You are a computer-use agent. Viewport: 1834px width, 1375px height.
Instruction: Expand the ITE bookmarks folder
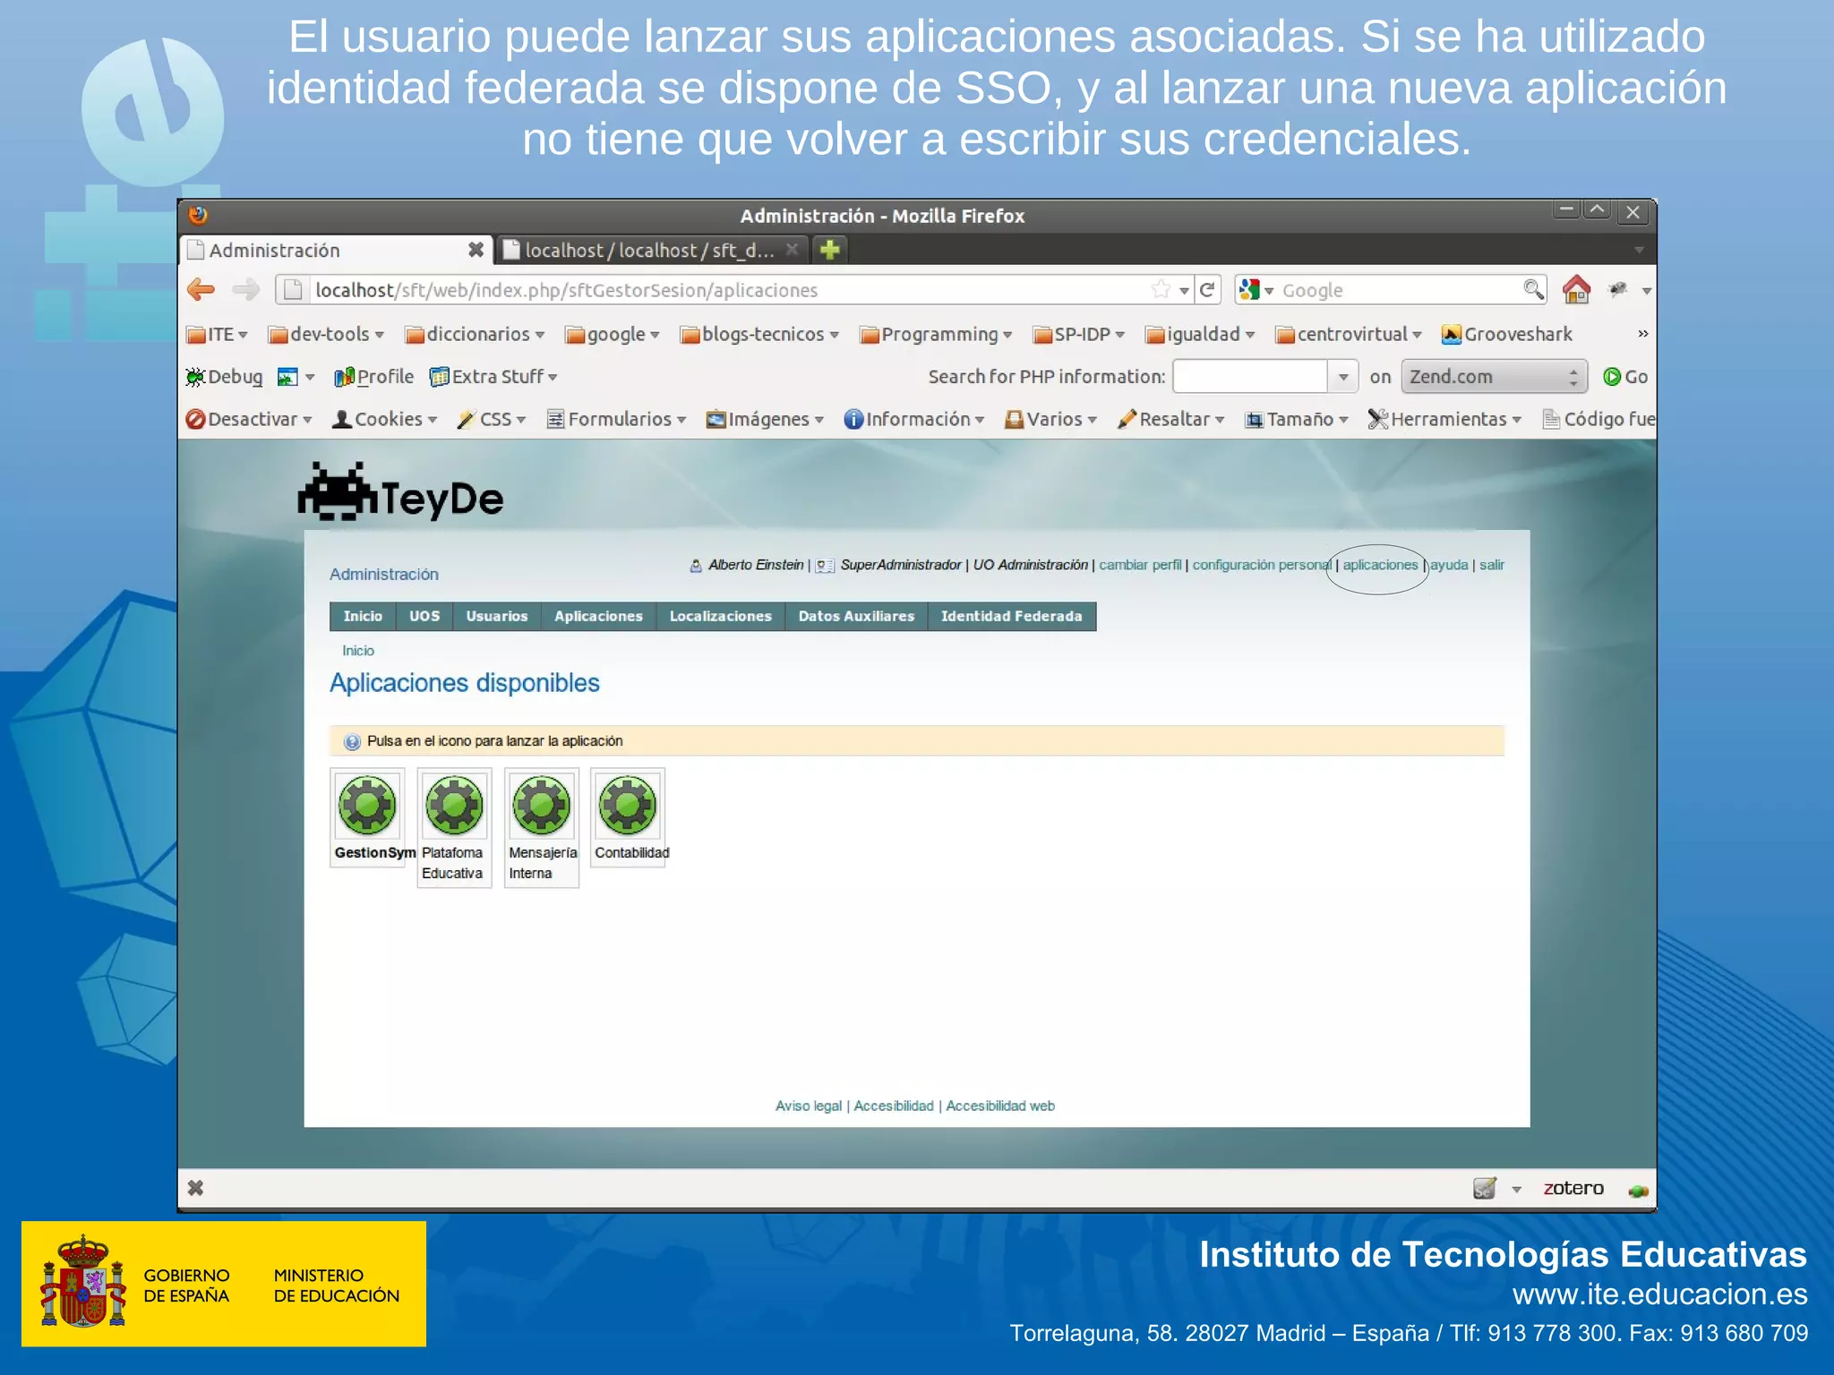pyautogui.click(x=217, y=334)
